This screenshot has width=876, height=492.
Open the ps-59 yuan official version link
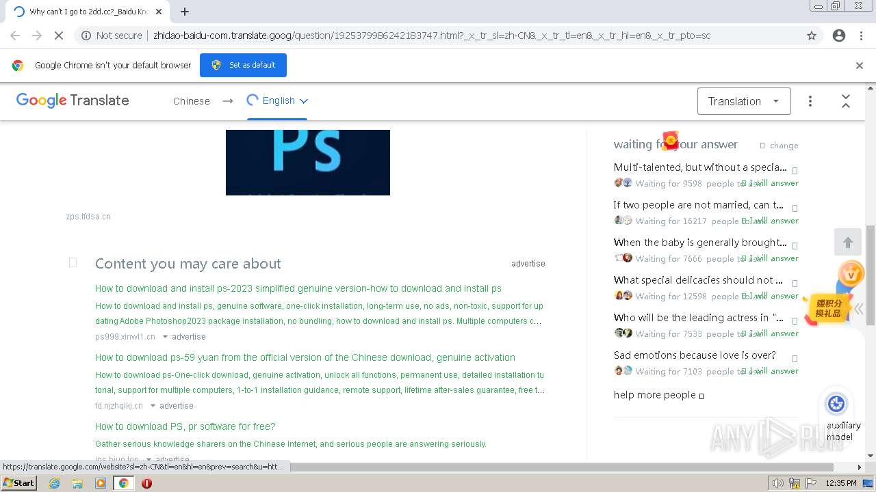305,357
